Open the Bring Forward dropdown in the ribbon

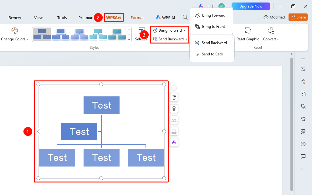coord(169,30)
